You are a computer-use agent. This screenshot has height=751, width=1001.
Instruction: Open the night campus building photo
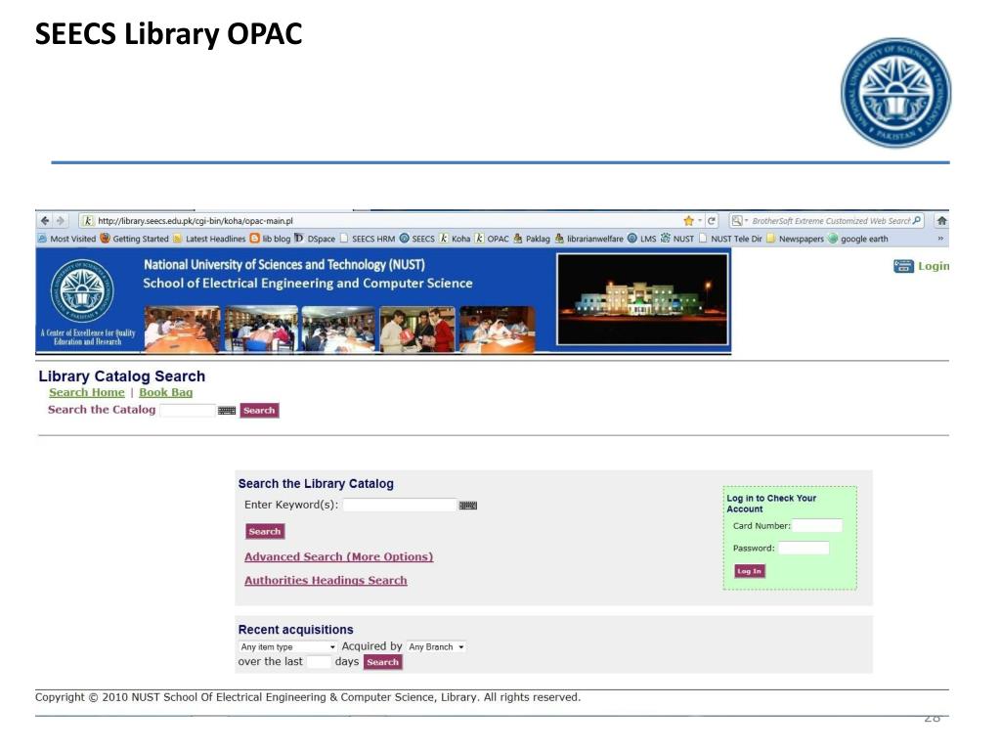pyautogui.click(x=642, y=299)
